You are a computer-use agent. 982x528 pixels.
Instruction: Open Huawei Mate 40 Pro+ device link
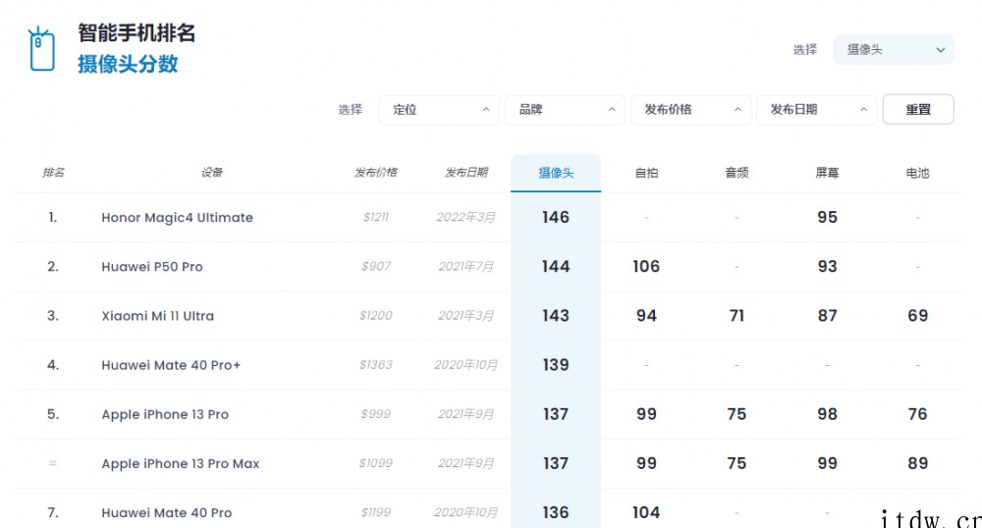[x=171, y=365]
